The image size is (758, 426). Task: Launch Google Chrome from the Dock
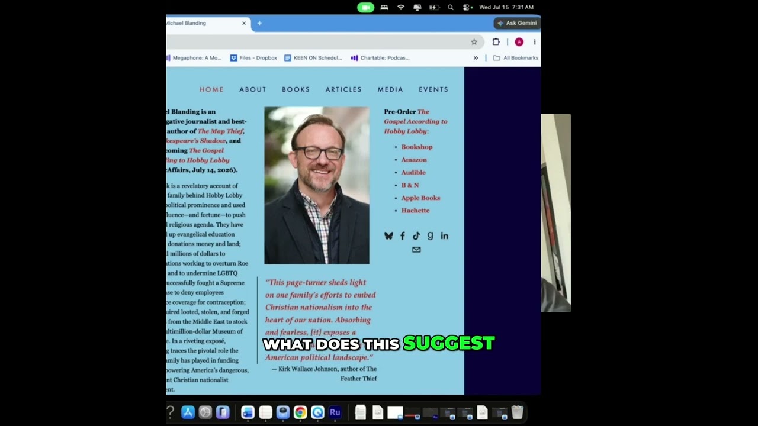click(300, 412)
